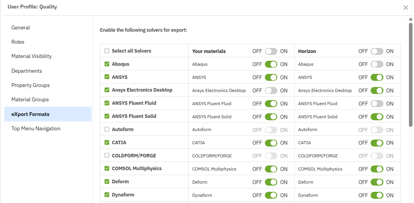Toggle the Horizon header switch on
The width and height of the screenshot is (414, 203).
[x=377, y=51]
